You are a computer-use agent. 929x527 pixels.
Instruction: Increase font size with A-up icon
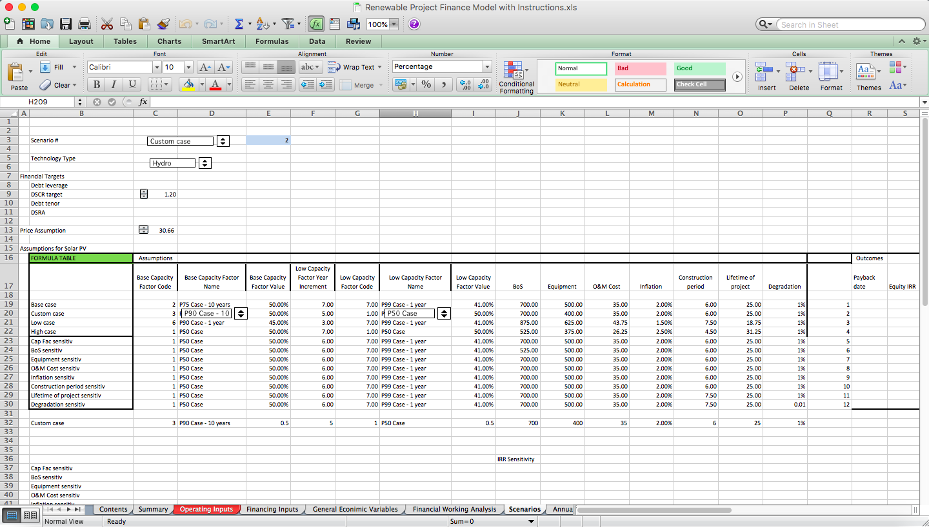tap(205, 67)
